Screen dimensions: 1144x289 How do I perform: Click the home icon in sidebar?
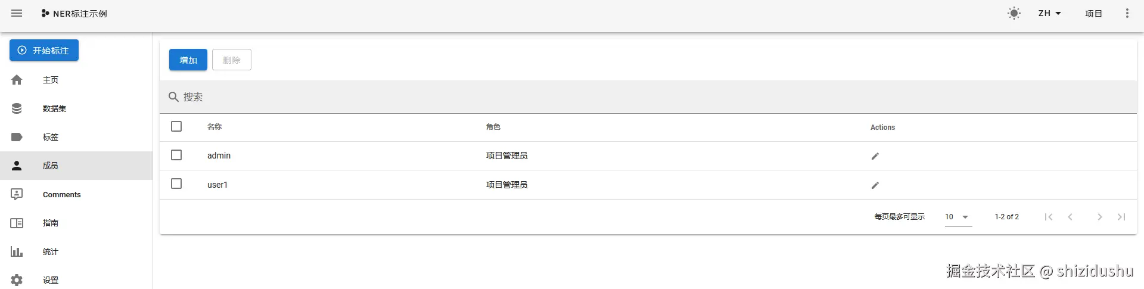(x=17, y=80)
